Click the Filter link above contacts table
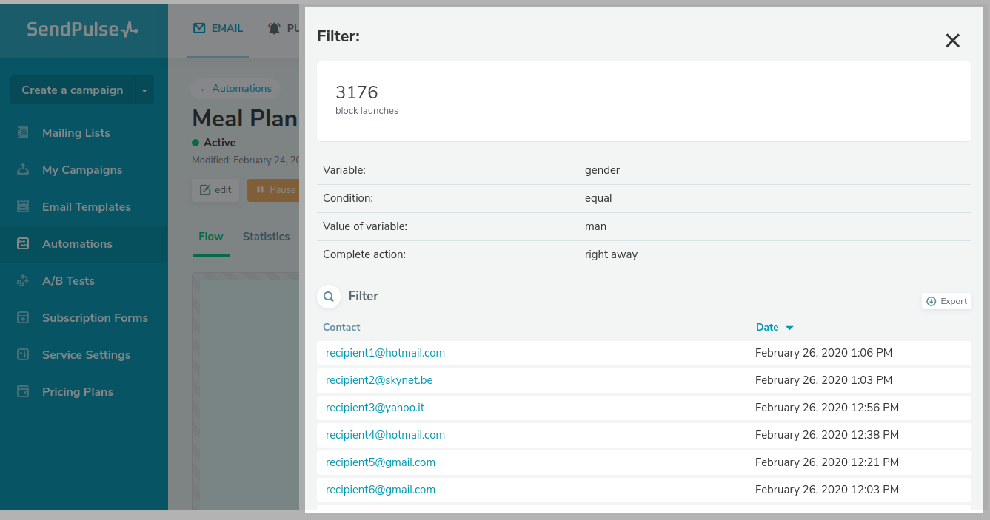 pos(364,297)
